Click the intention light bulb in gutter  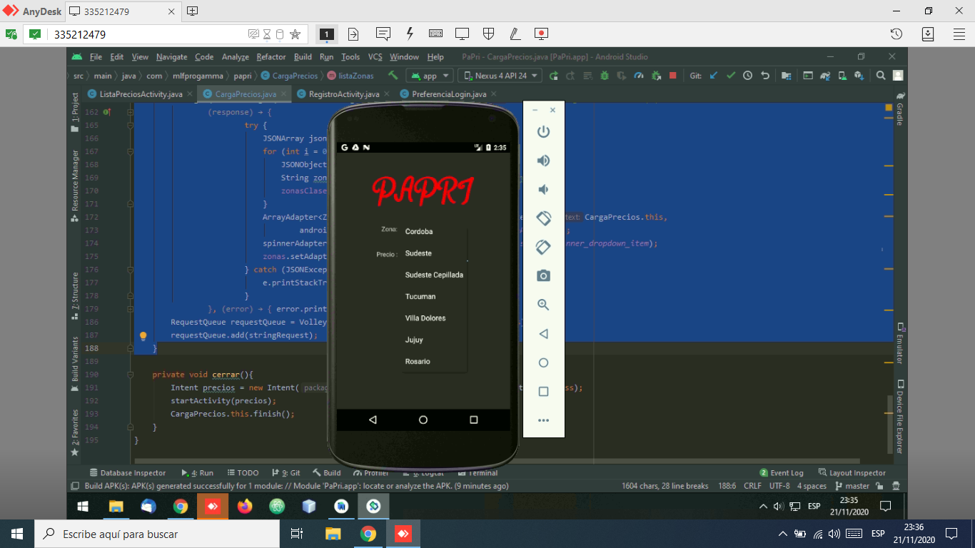tap(143, 335)
